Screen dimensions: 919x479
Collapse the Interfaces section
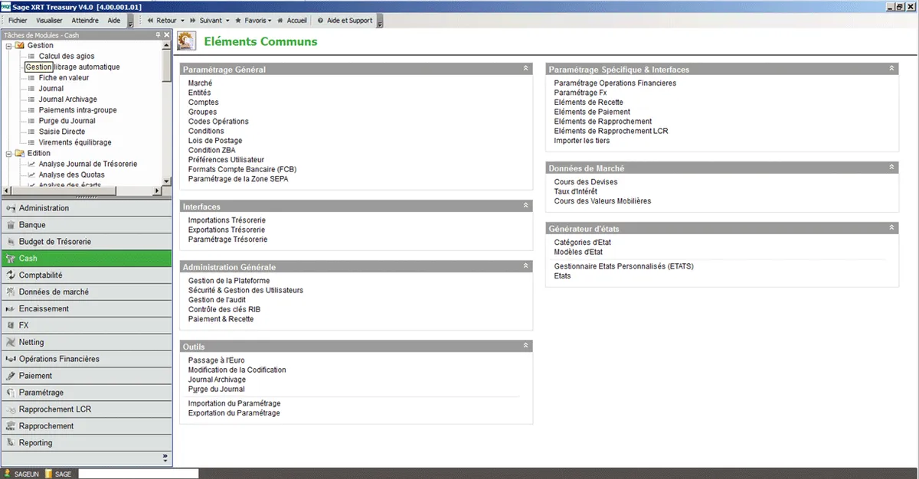(526, 206)
